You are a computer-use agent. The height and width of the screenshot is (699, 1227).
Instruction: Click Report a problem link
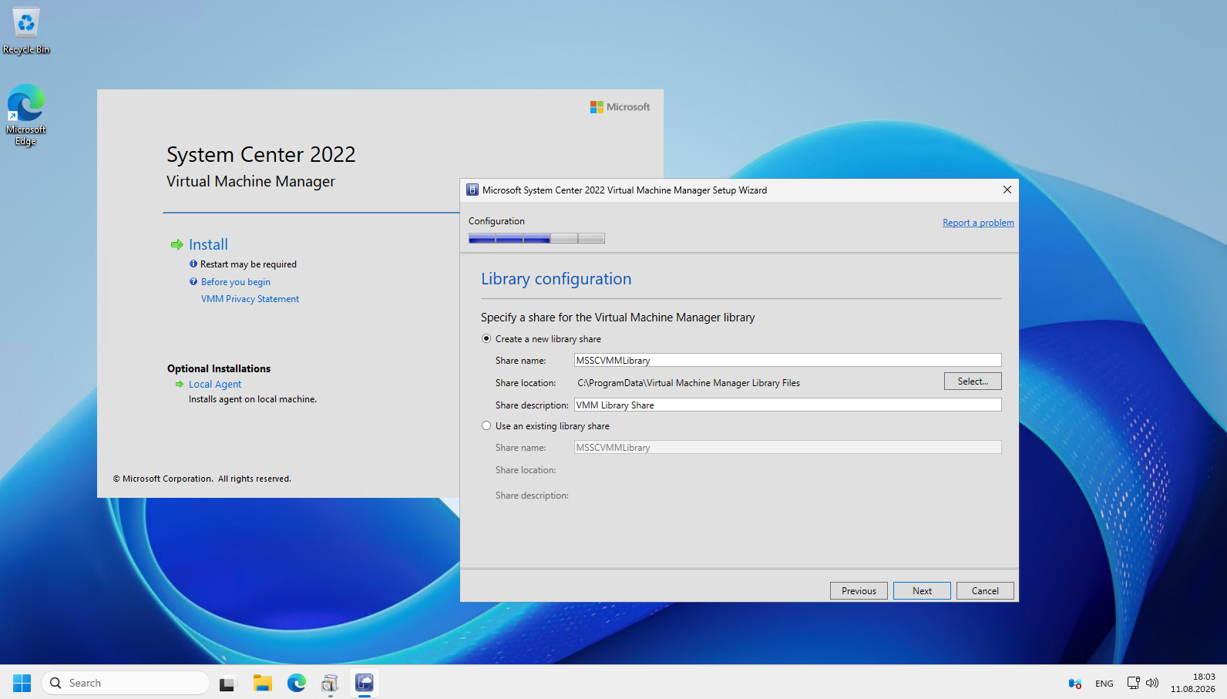pos(978,223)
